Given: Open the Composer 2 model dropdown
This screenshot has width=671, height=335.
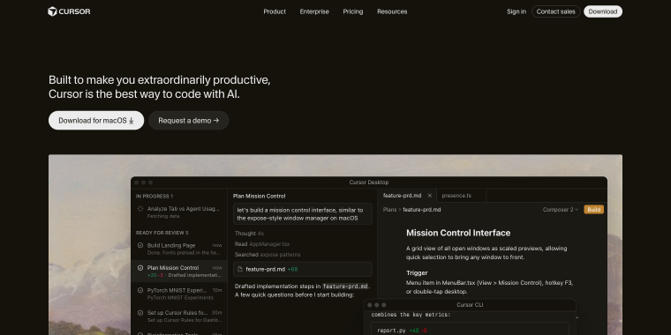Looking at the screenshot, I should [560, 210].
